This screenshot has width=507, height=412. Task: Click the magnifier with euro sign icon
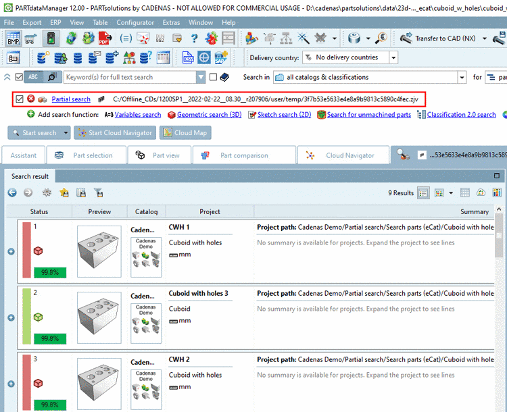[381, 38]
